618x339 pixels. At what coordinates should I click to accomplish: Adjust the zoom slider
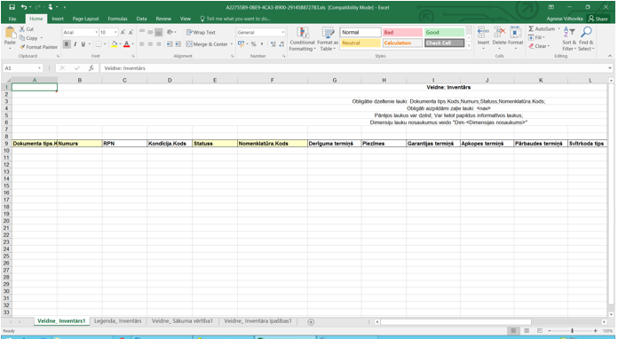(x=573, y=331)
